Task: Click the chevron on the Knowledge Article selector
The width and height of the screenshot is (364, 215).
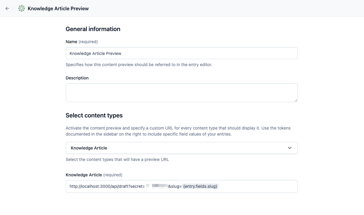Action: pos(289,148)
